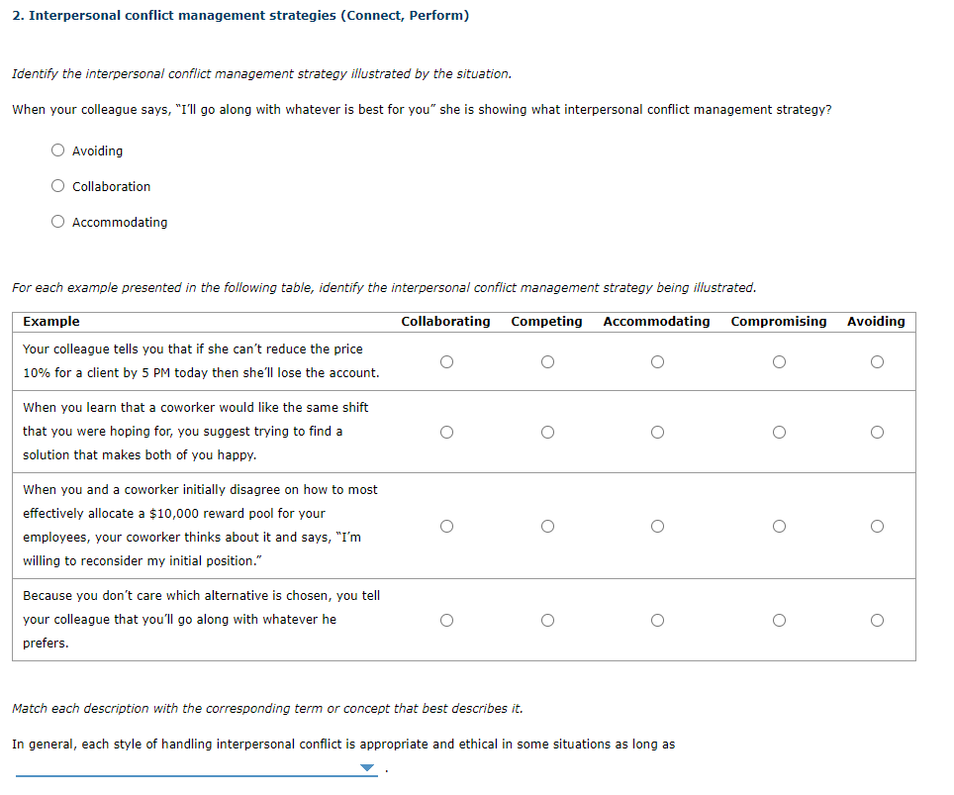954x795 pixels.
Task: Mark Accommodating for the shift conflict example
Action: tap(657, 431)
